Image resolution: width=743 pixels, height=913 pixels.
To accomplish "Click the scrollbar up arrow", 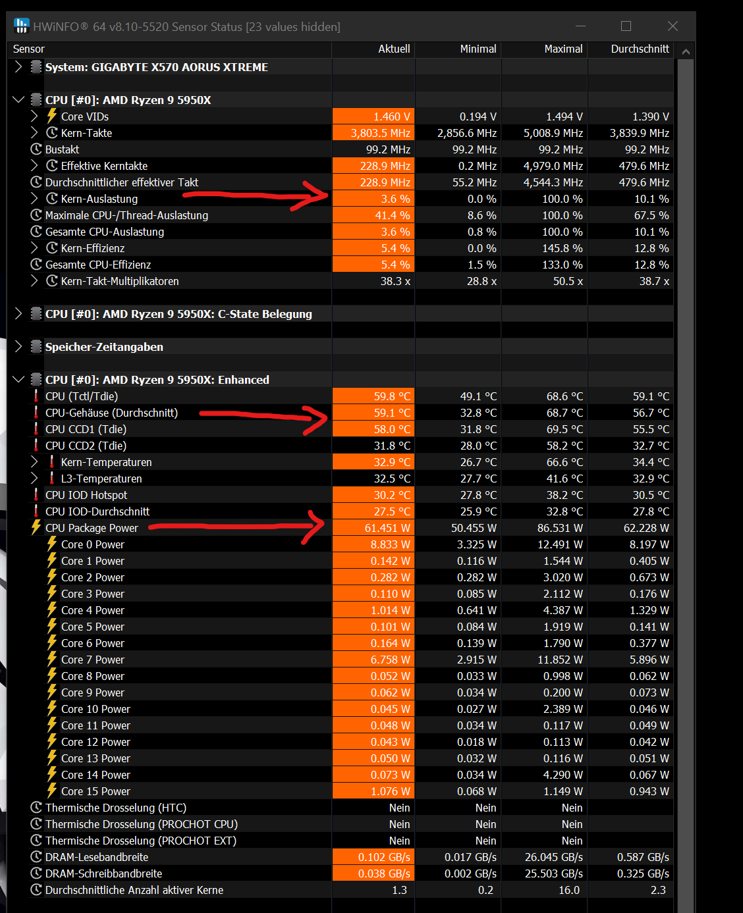I will click(x=686, y=51).
